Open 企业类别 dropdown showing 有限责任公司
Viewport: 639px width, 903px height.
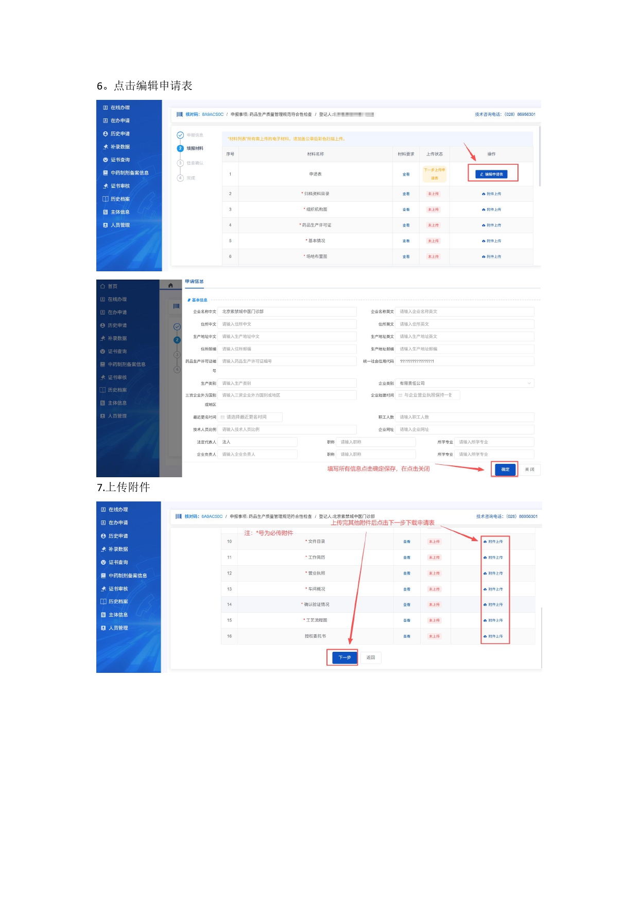coord(465,384)
